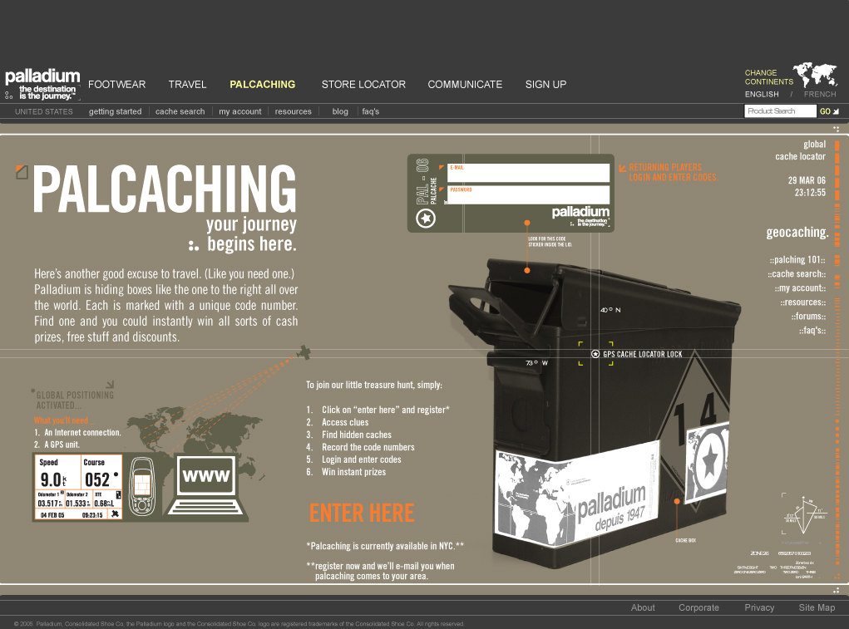This screenshot has width=849, height=629.
Task: Click the star emblem on the cache box
Action: click(708, 461)
